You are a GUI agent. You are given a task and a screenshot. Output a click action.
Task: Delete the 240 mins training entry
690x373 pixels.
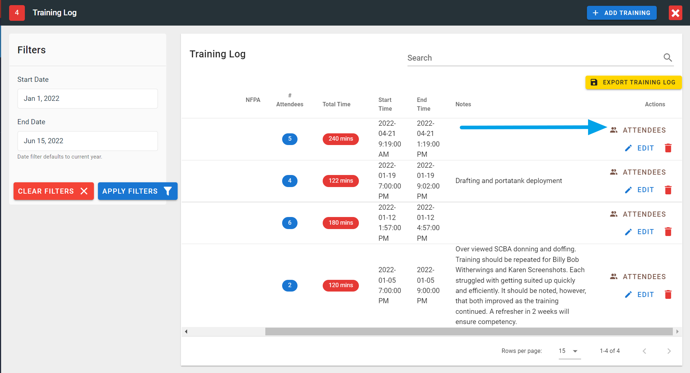(668, 148)
